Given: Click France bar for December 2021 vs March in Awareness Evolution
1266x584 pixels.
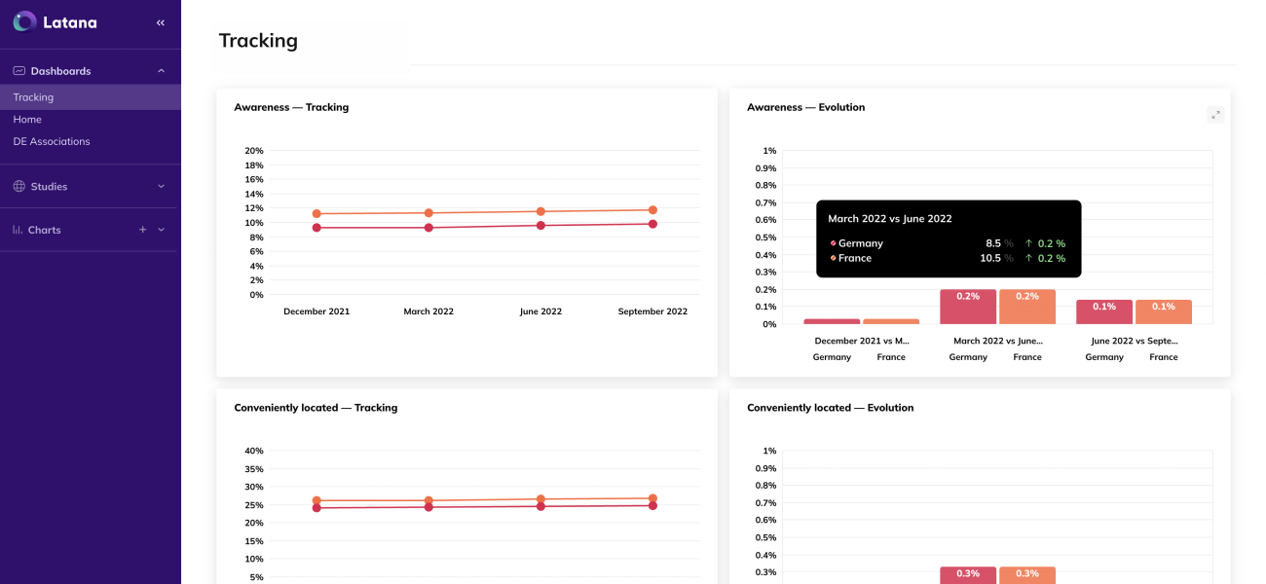Looking at the screenshot, I should pos(891,321).
